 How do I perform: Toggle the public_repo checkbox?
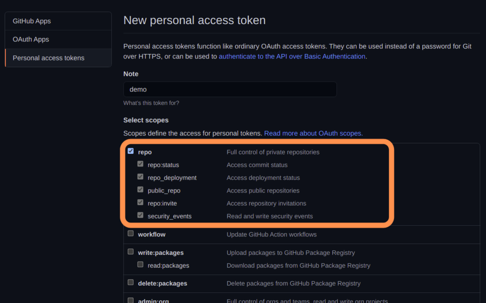click(140, 190)
